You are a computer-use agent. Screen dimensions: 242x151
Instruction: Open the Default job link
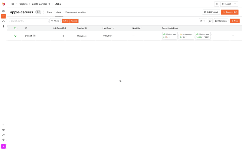pos(28,36)
